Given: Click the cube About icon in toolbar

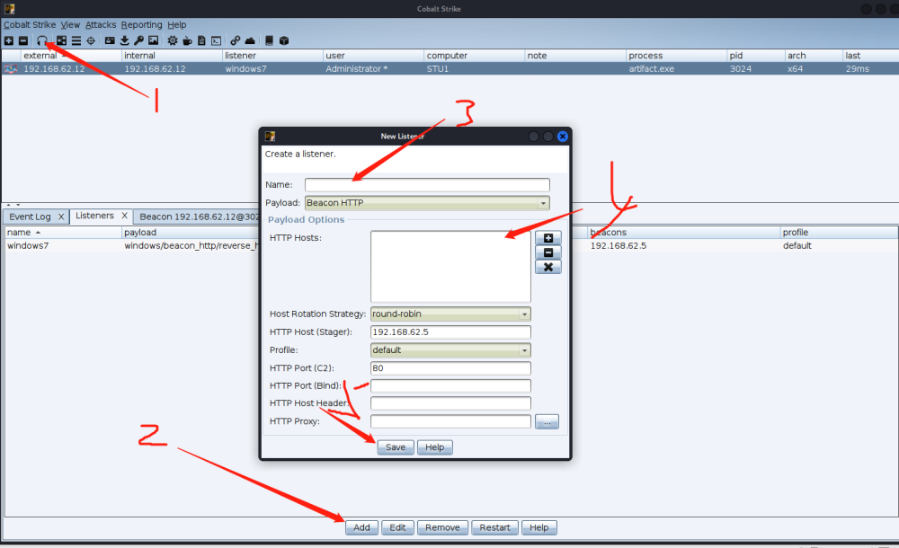Looking at the screenshot, I should [284, 40].
